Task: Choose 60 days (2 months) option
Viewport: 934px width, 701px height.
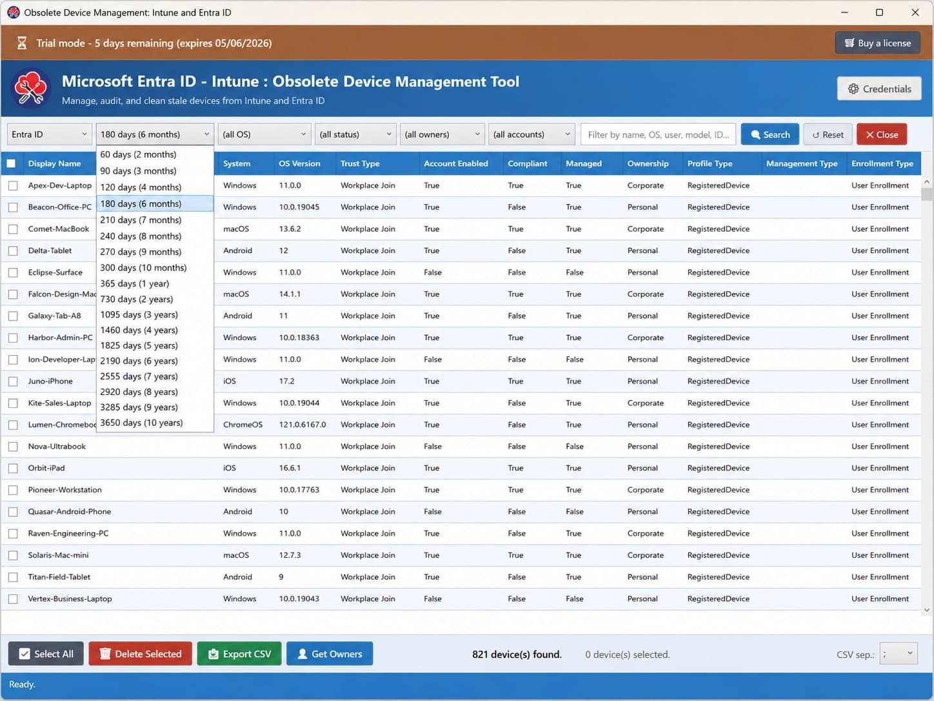Action: coord(155,154)
